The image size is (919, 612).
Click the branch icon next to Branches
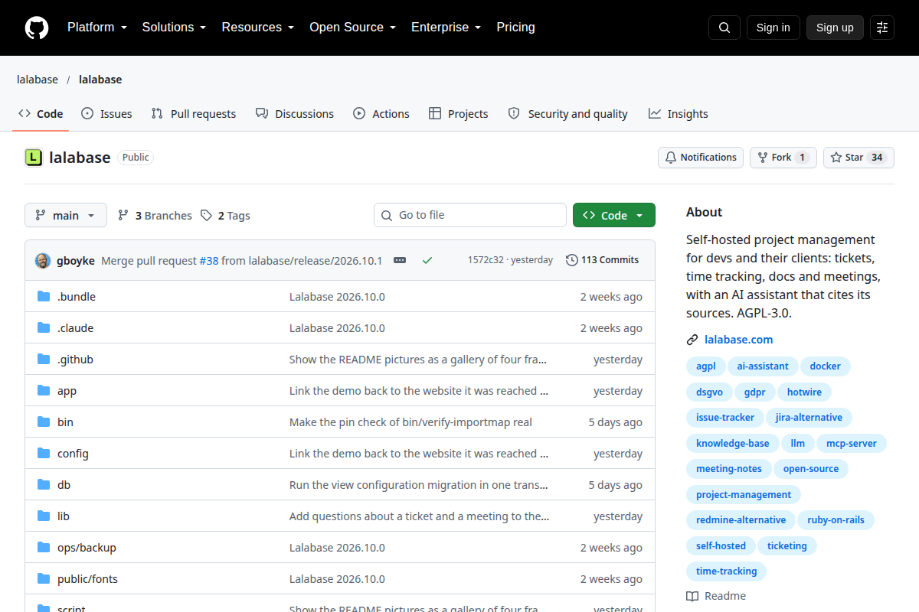click(123, 216)
